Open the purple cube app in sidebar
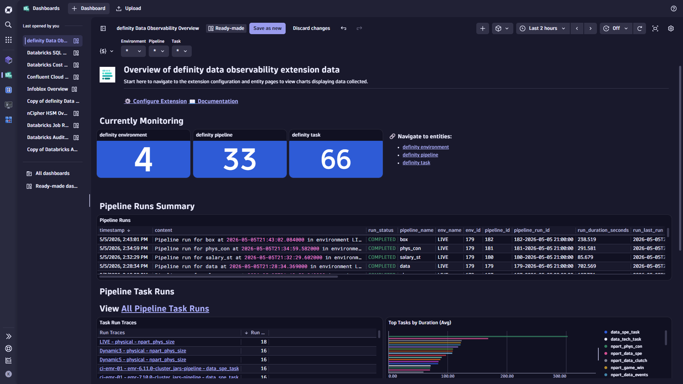The height and width of the screenshot is (384, 683). tap(9, 60)
